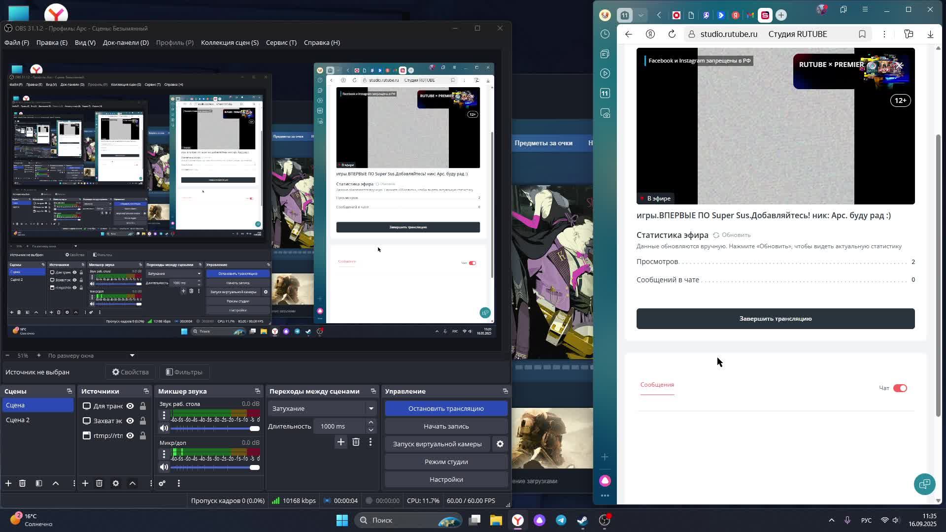Open the Сервис (T) menu
This screenshot has height=532, width=946.
coord(281,43)
